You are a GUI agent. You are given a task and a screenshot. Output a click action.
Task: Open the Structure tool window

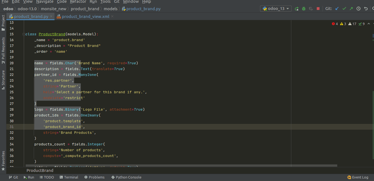coord(3,80)
